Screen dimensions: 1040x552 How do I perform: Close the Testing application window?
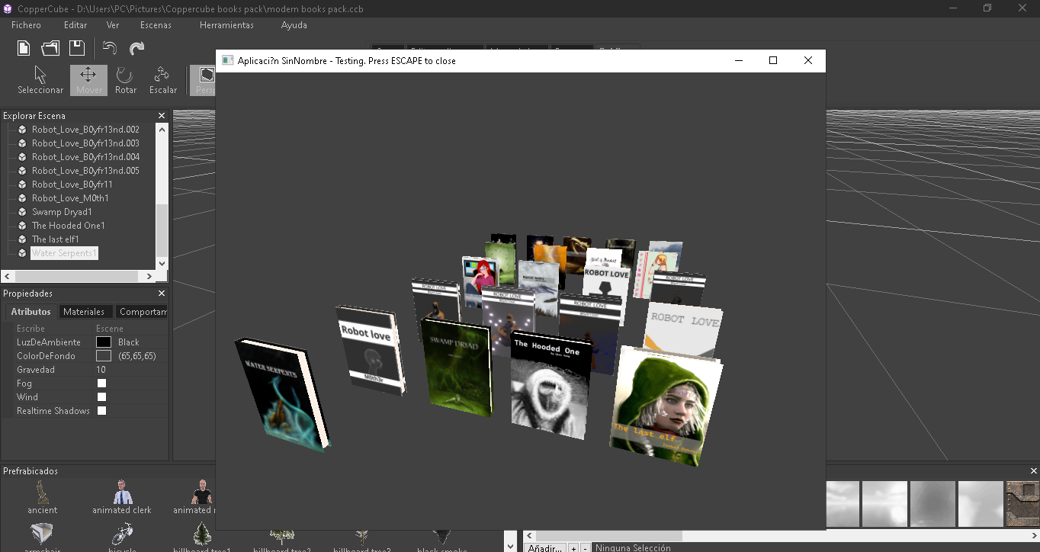pos(808,60)
